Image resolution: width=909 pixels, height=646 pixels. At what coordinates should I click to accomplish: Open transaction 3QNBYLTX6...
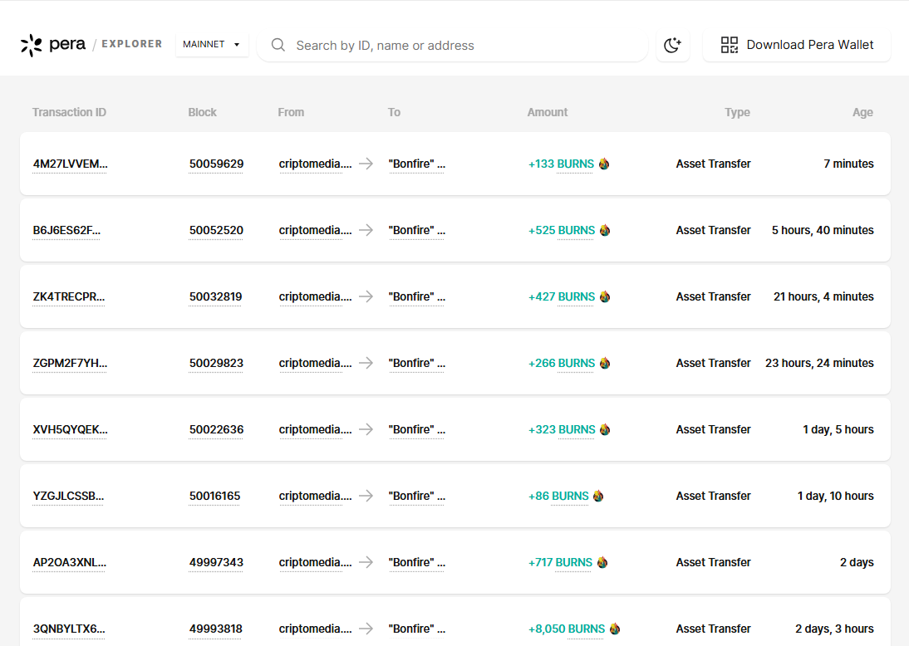pyautogui.click(x=69, y=629)
